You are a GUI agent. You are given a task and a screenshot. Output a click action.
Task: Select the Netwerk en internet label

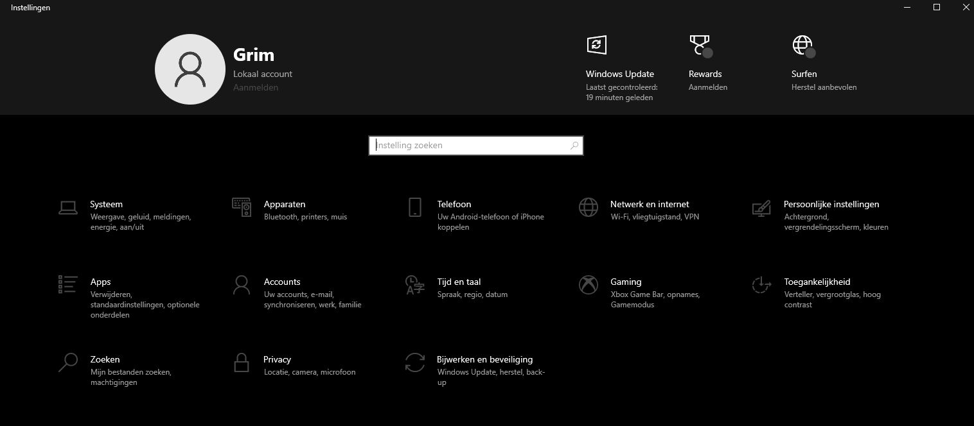tap(650, 204)
